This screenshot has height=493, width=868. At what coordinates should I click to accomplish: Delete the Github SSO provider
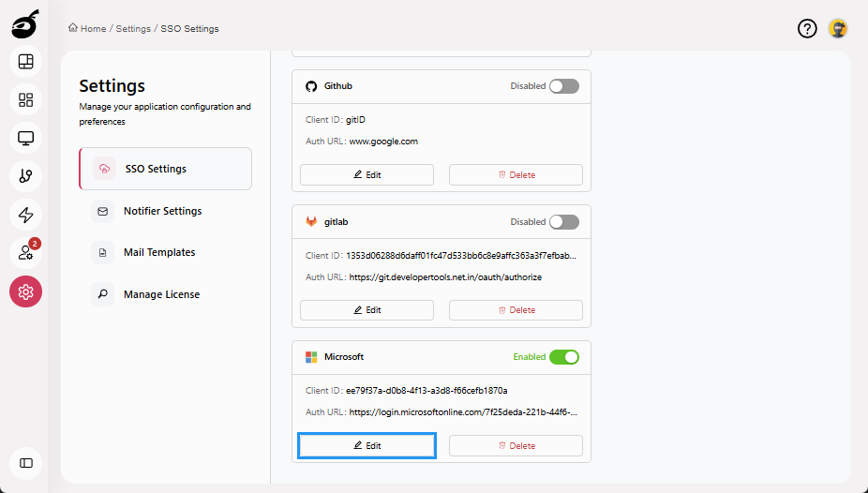(516, 175)
